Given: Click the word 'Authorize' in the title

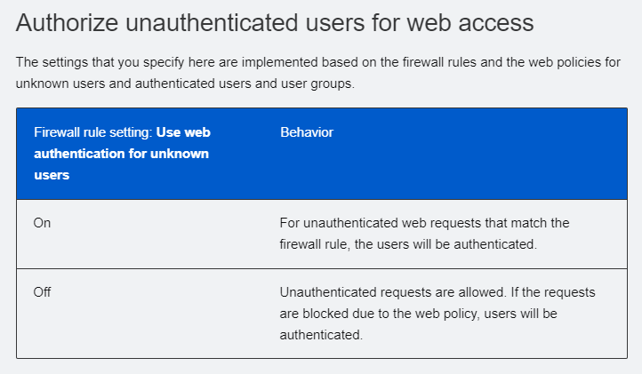Looking at the screenshot, I should tap(68, 22).
